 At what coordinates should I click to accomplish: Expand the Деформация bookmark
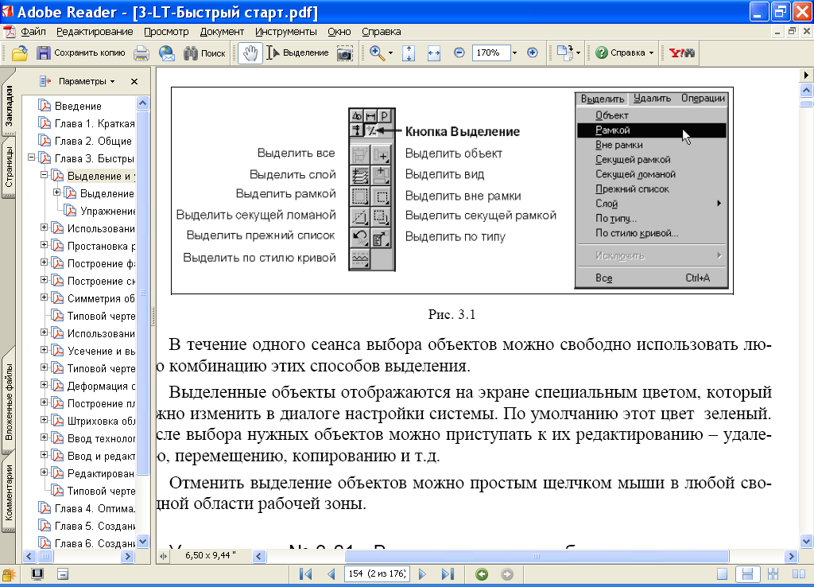click(x=45, y=385)
